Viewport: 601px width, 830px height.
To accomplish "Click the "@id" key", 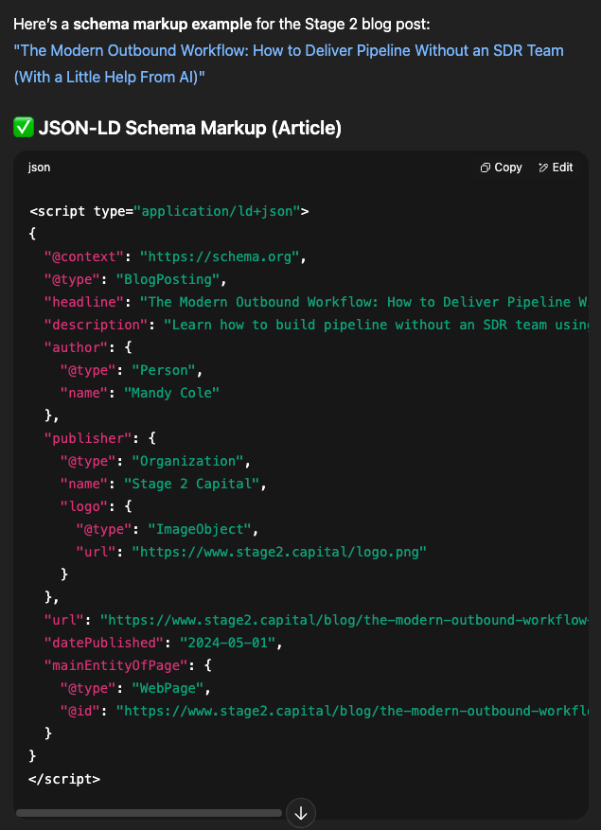I will (x=80, y=711).
